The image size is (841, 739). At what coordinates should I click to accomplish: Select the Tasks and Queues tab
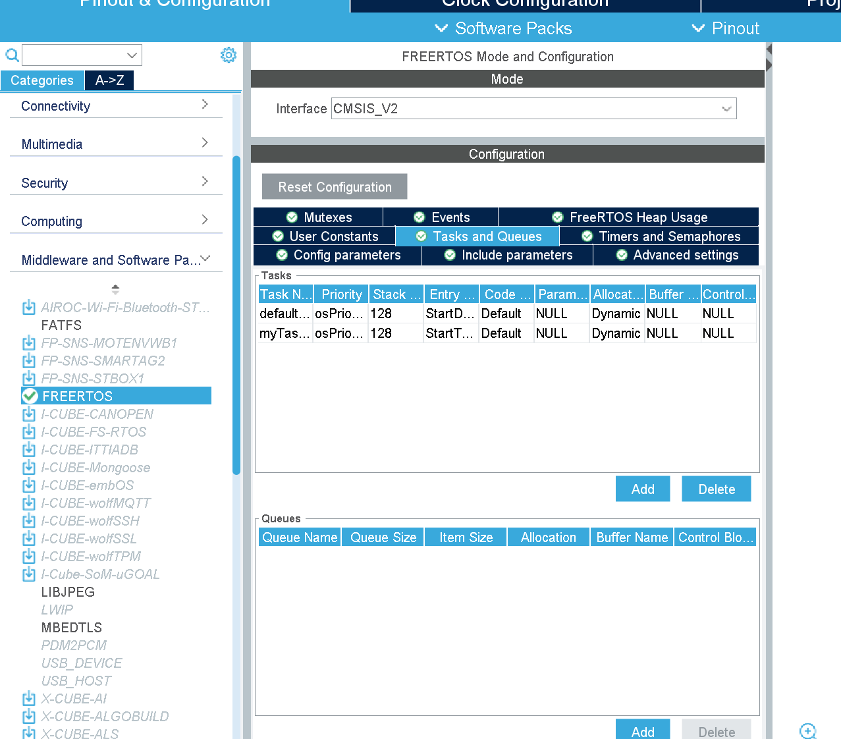pos(477,236)
